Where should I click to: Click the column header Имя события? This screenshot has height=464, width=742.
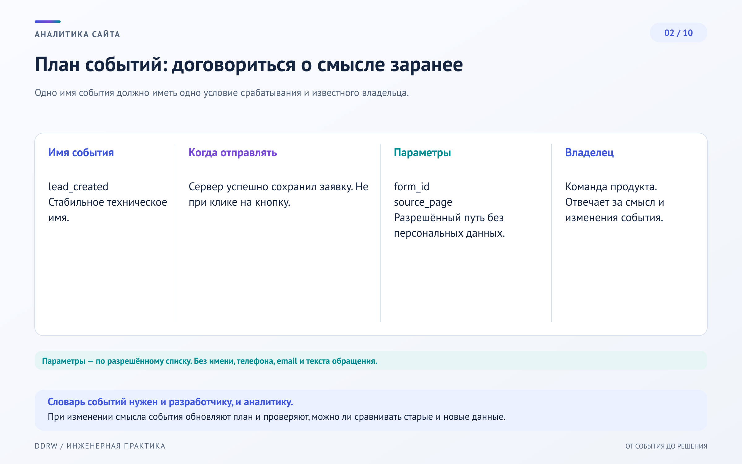point(81,153)
